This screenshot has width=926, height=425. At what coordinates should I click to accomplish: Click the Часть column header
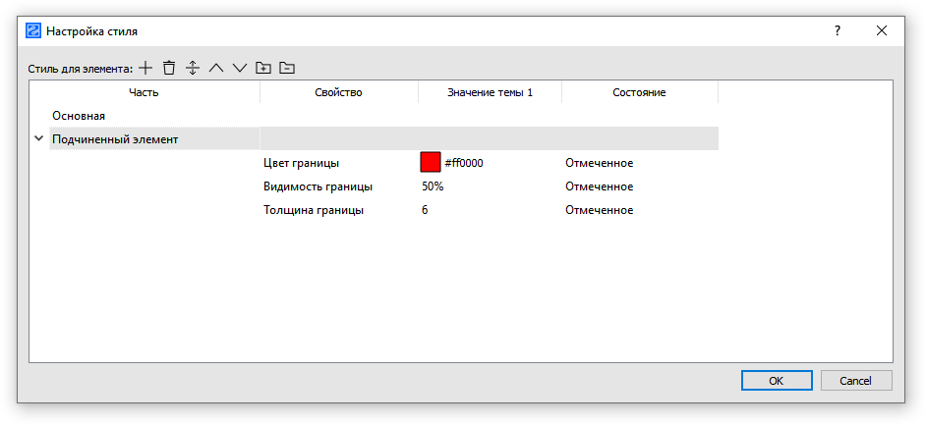pos(144,92)
